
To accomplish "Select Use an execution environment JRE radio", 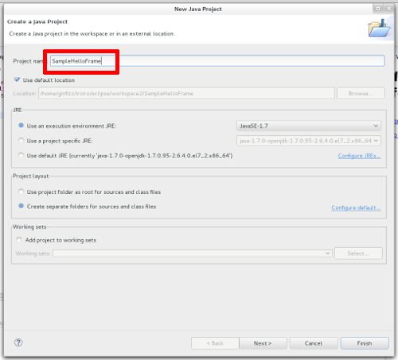I will [21, 126].
